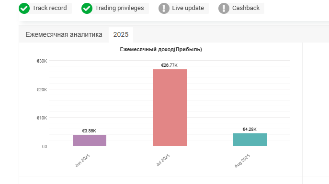329x184 pixels.
Task: Click the purple Jun 2025 bar
Action: 90,140
